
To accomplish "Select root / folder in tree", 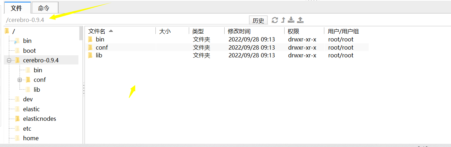I will click(13, 32).
